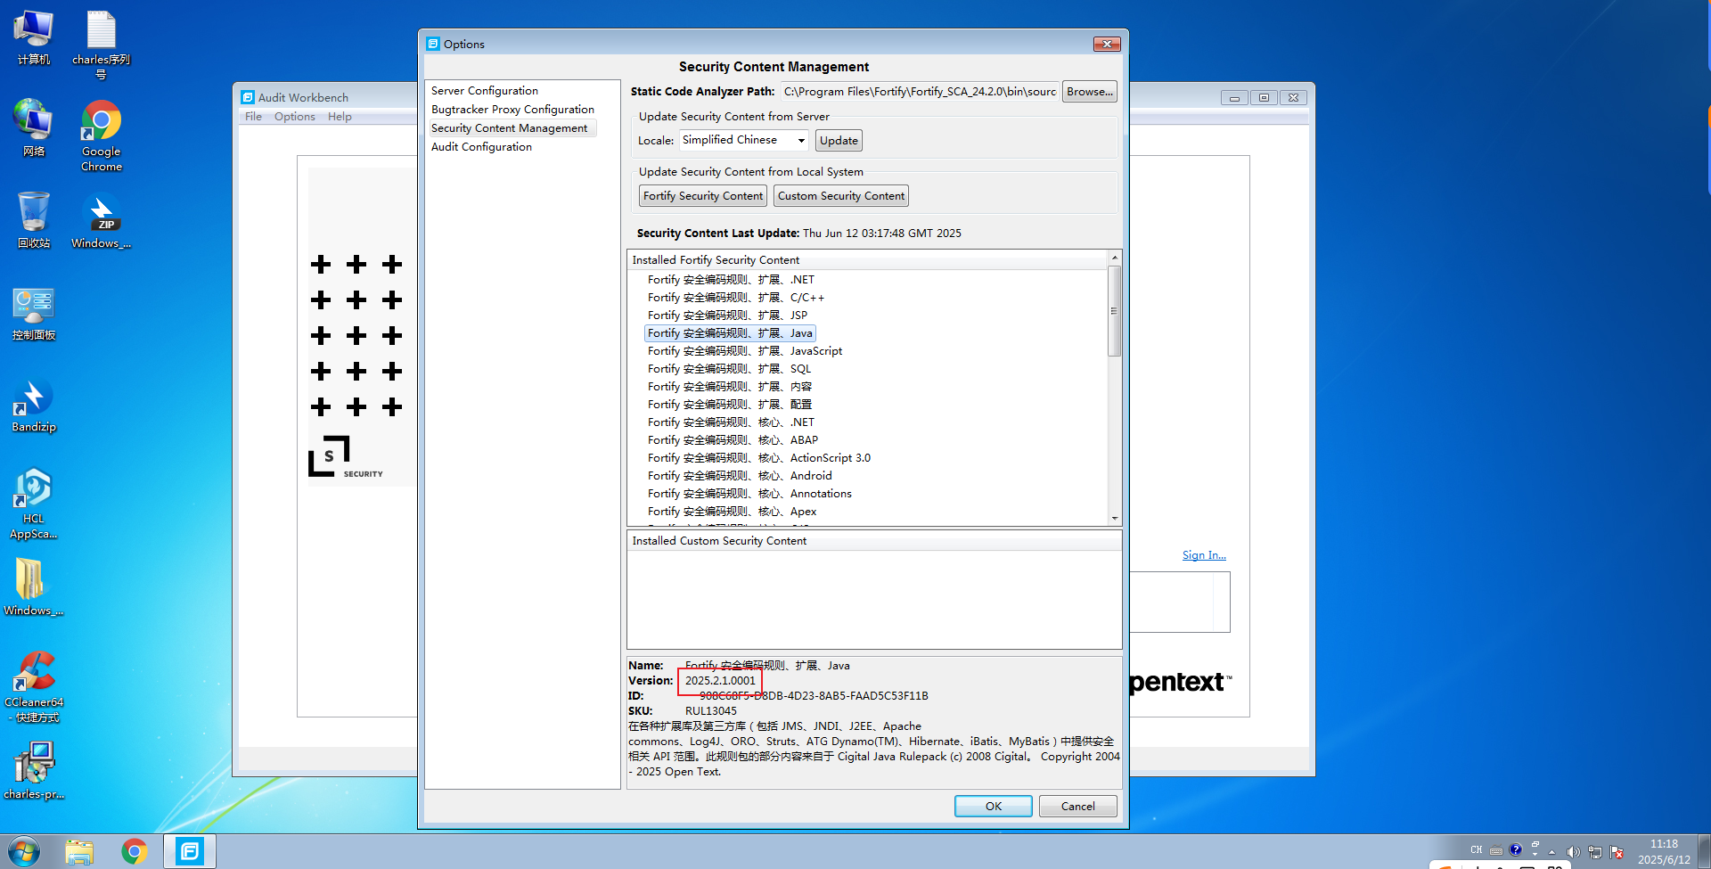The width and height of the screenshot is (1711, 869).
Task: Click the volume icon in the system tray
Action: coord(1573,852)
